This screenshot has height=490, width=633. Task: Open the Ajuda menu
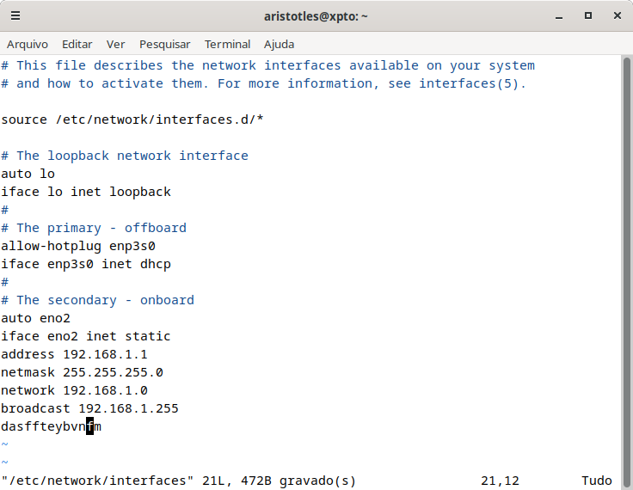[x=279, y=45]
